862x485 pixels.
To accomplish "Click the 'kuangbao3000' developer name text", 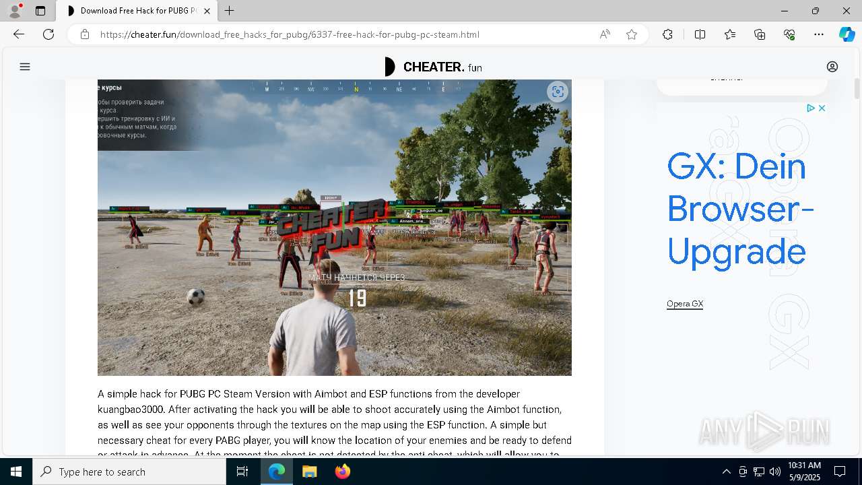I will point(131,410).
